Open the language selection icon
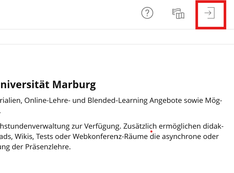 (178, 13)
